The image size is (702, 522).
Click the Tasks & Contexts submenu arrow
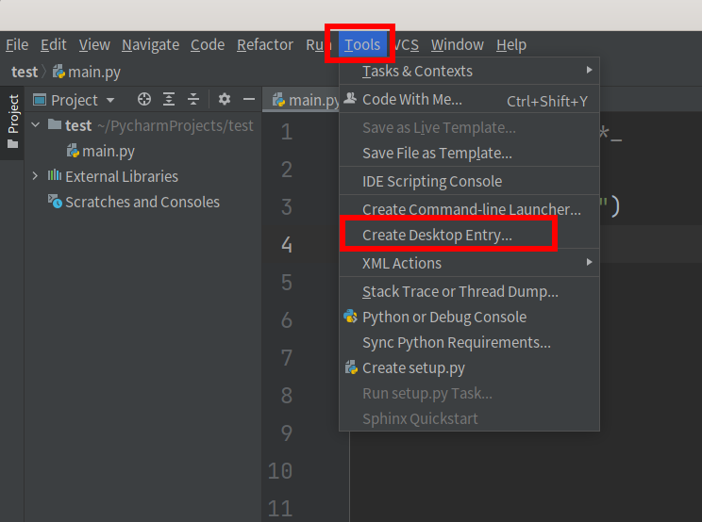(x=589, y=70)
